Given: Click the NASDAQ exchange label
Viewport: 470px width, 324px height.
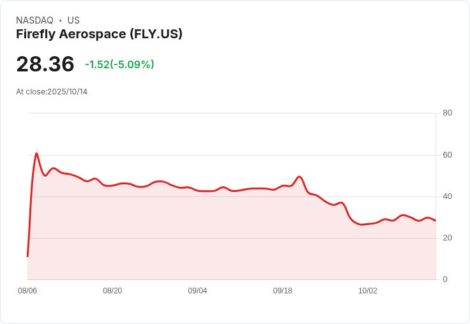Looking at the screenshot, I should pos(34,20).
